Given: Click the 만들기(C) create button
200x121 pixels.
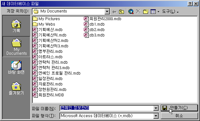Looking at the screenshot, I should (179, 108).
